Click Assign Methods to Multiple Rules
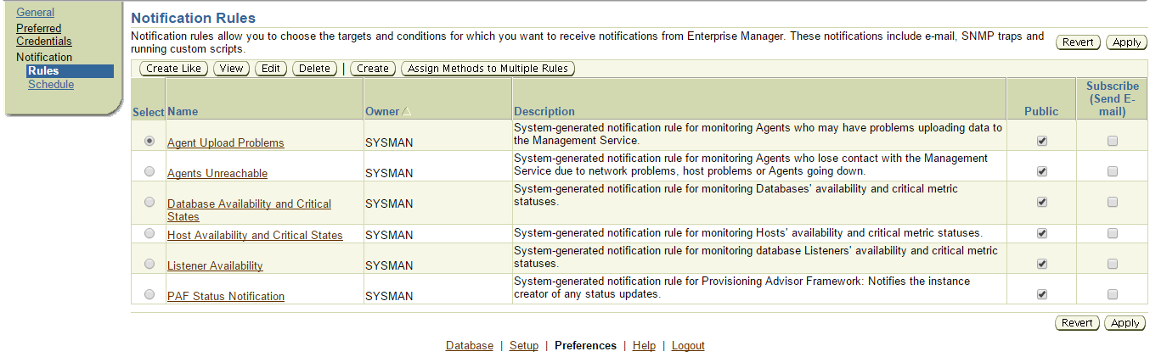 [488, 69]
